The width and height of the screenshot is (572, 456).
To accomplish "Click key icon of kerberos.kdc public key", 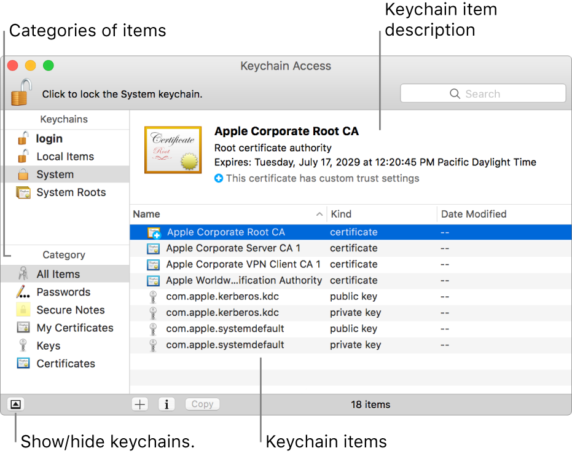I will [153, 297].
